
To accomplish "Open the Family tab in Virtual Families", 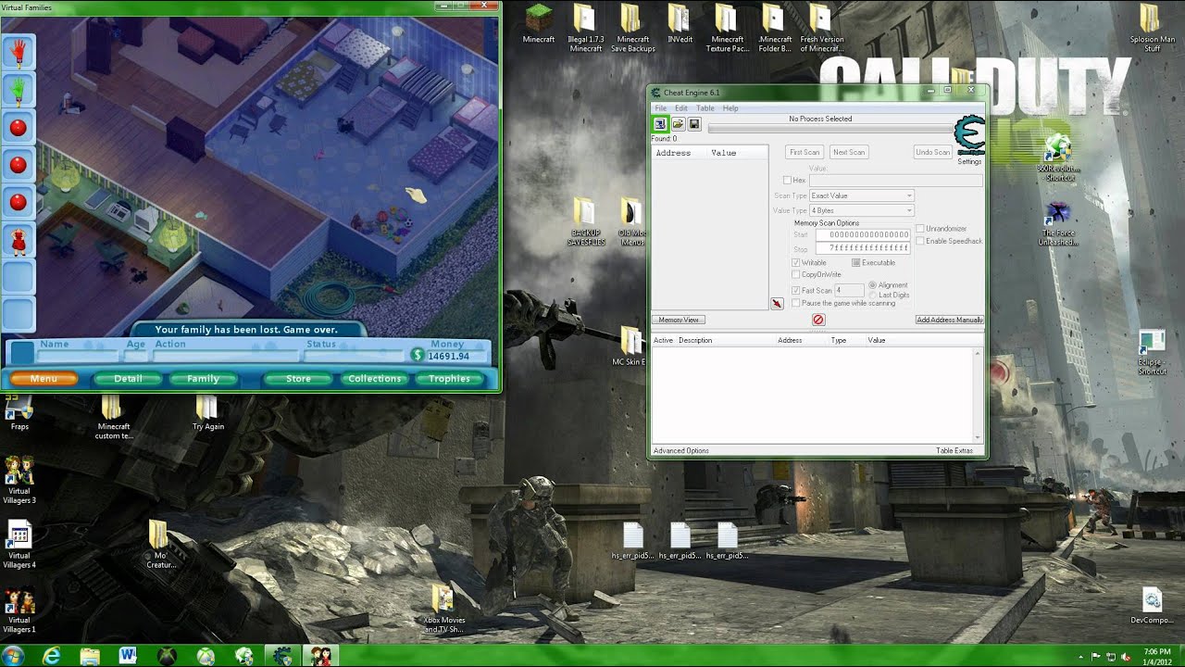I will pos(203,378).
